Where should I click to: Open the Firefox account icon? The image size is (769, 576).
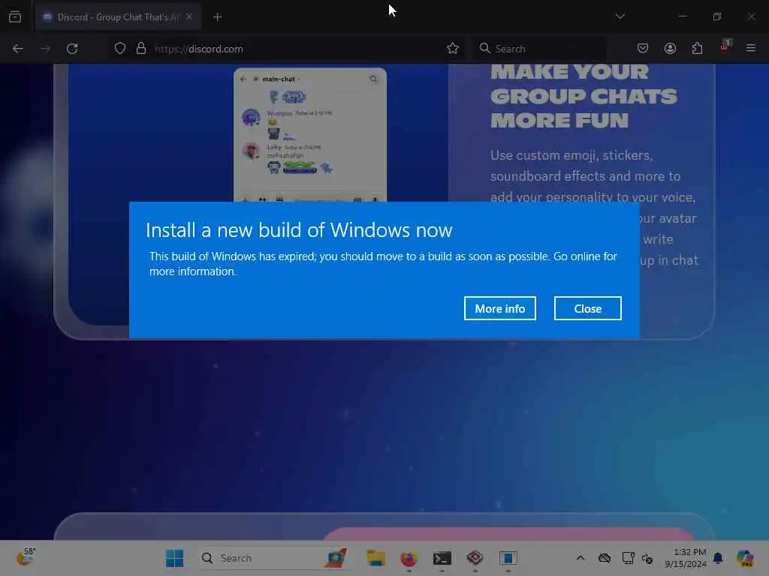click(x=670, y=49)
